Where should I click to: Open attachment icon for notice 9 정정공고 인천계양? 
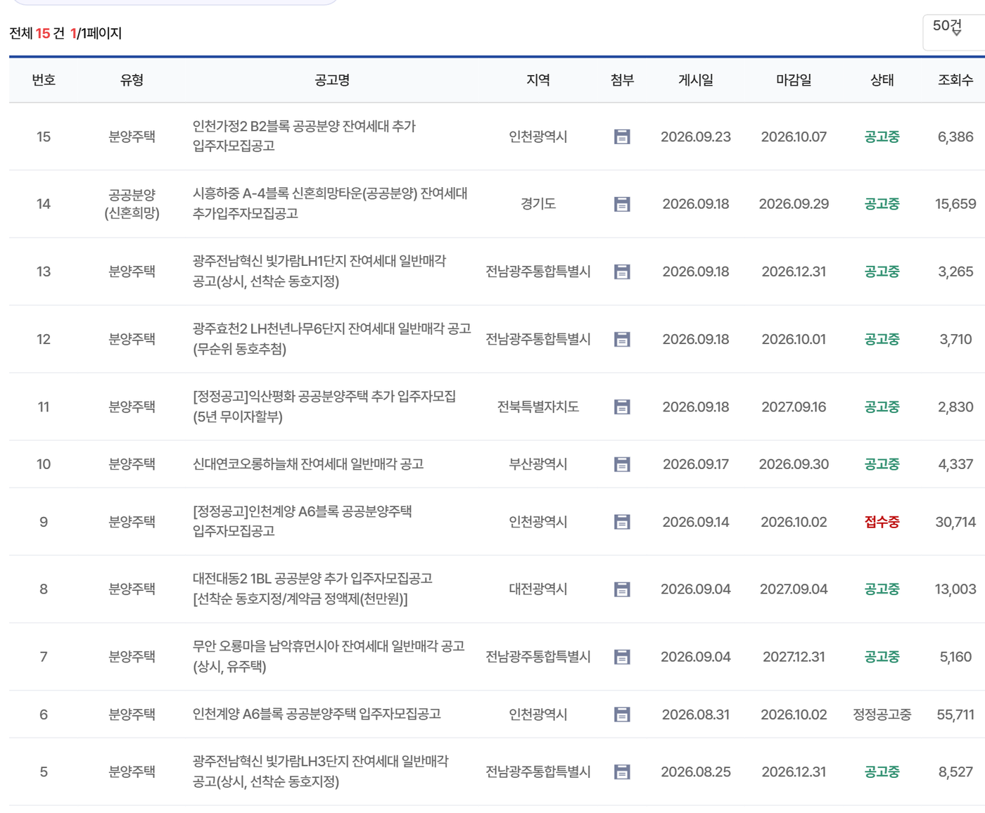[x=622, y=522]
